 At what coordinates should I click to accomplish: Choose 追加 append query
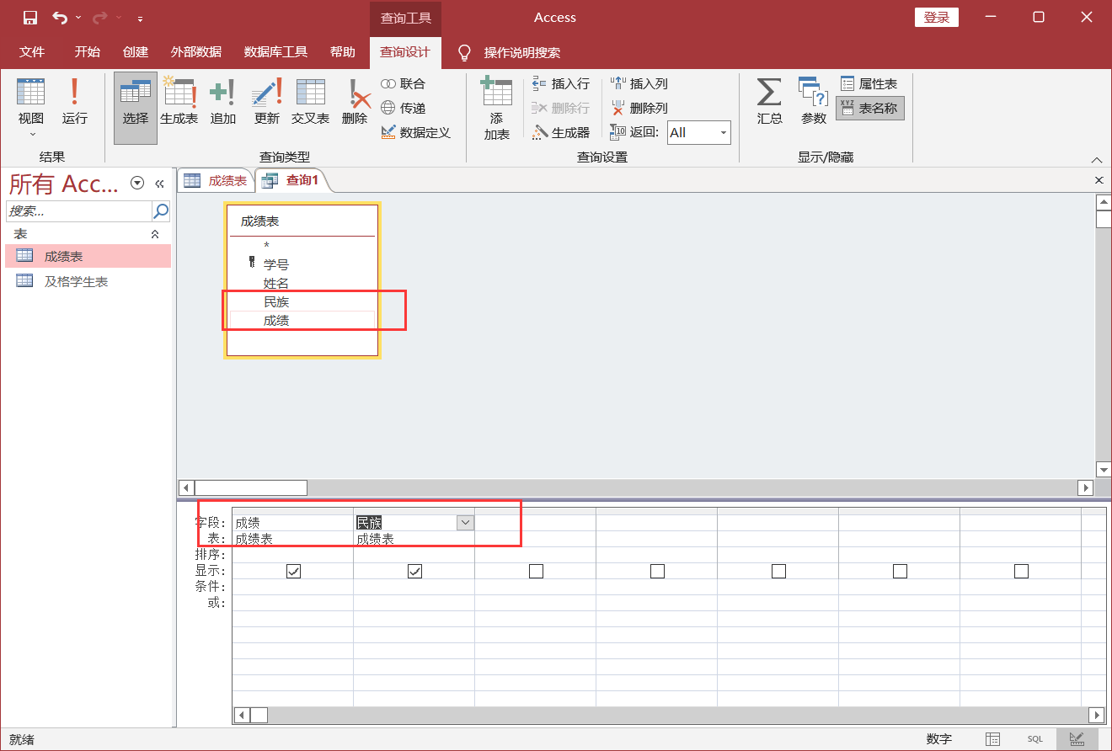[223, 102]
